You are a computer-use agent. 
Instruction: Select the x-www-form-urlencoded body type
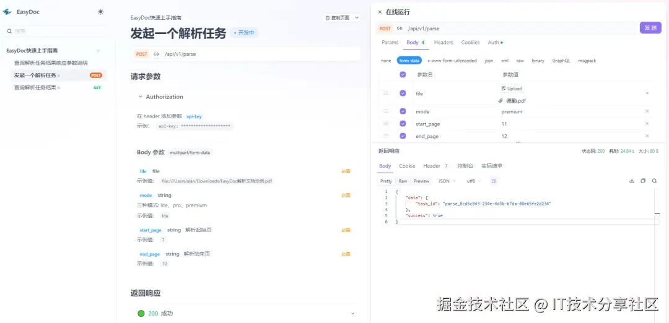(452, 61)
